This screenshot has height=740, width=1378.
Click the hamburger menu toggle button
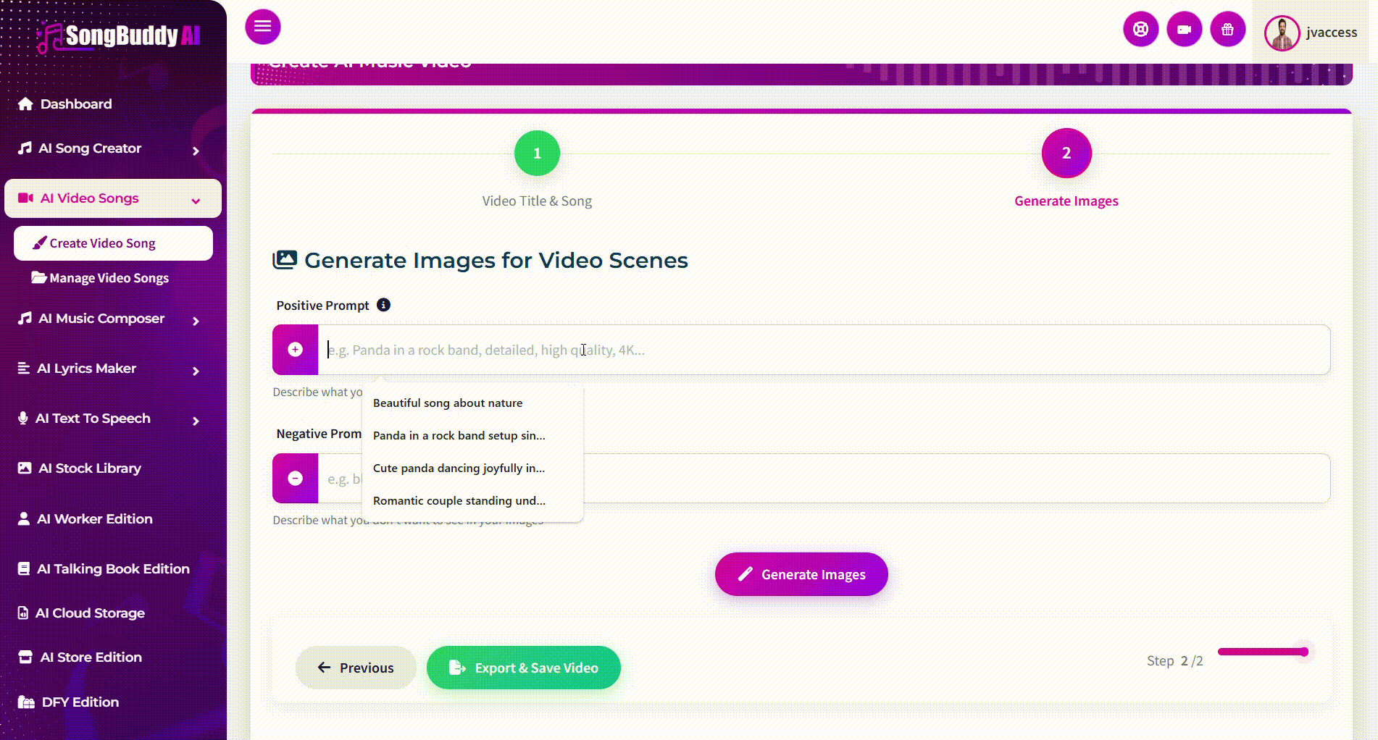pyautogui.click(x=262, y=27)
